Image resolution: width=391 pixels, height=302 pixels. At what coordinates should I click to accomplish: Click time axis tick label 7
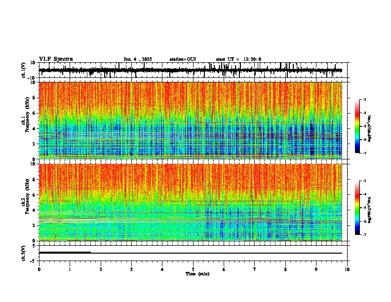click(255, 269)
